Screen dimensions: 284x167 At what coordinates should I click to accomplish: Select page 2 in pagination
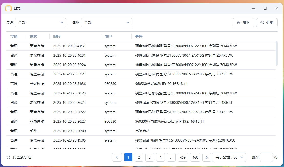(139, 157)
